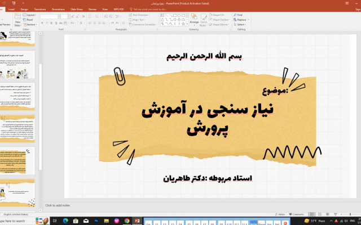Click Shape Fill option
The width and height of the screenshot is (361, 225).
[217, 15]
